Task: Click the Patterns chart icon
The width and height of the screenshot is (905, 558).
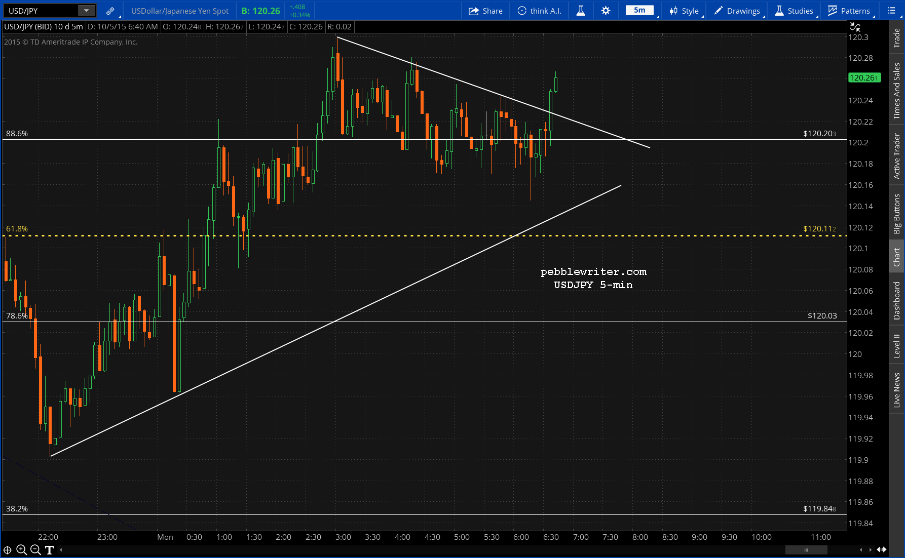Action: (833, 11)
